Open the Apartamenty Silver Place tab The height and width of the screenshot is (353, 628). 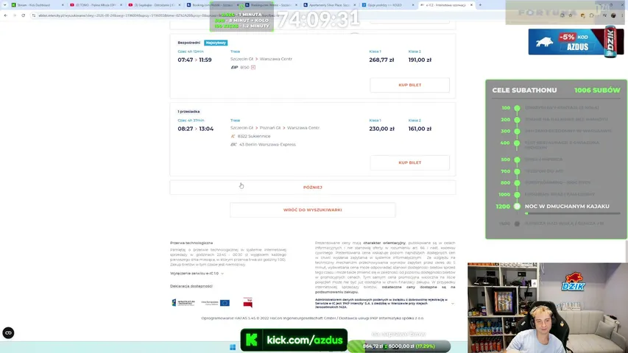[329, 5]
